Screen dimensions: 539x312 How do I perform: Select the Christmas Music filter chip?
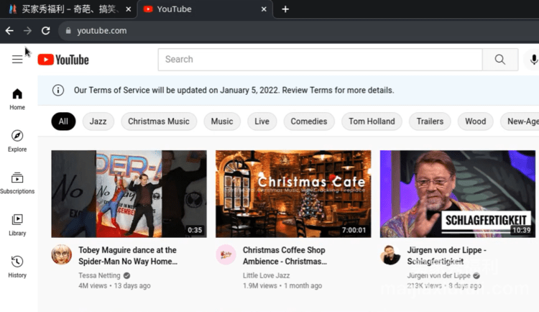point(159,121)
